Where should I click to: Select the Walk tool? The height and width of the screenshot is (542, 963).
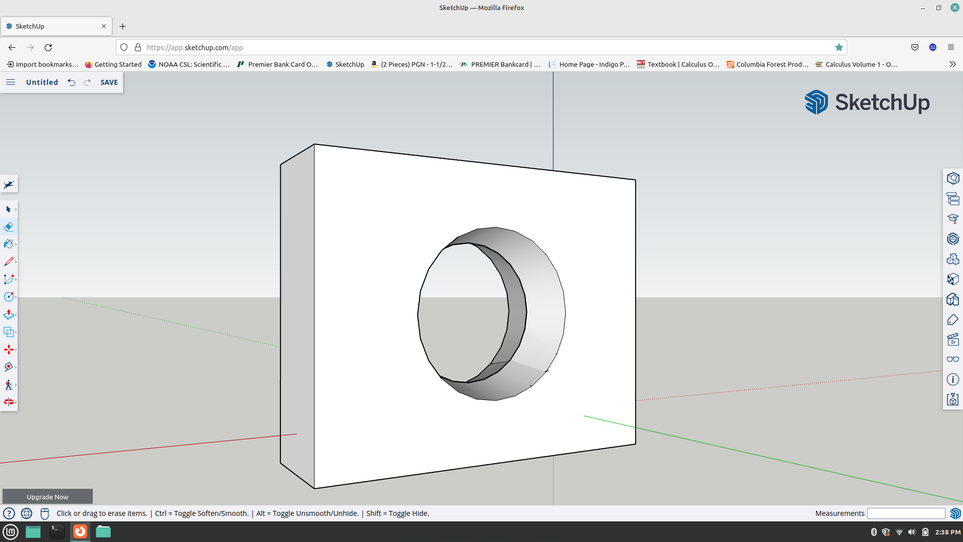(x=9, y=385)
